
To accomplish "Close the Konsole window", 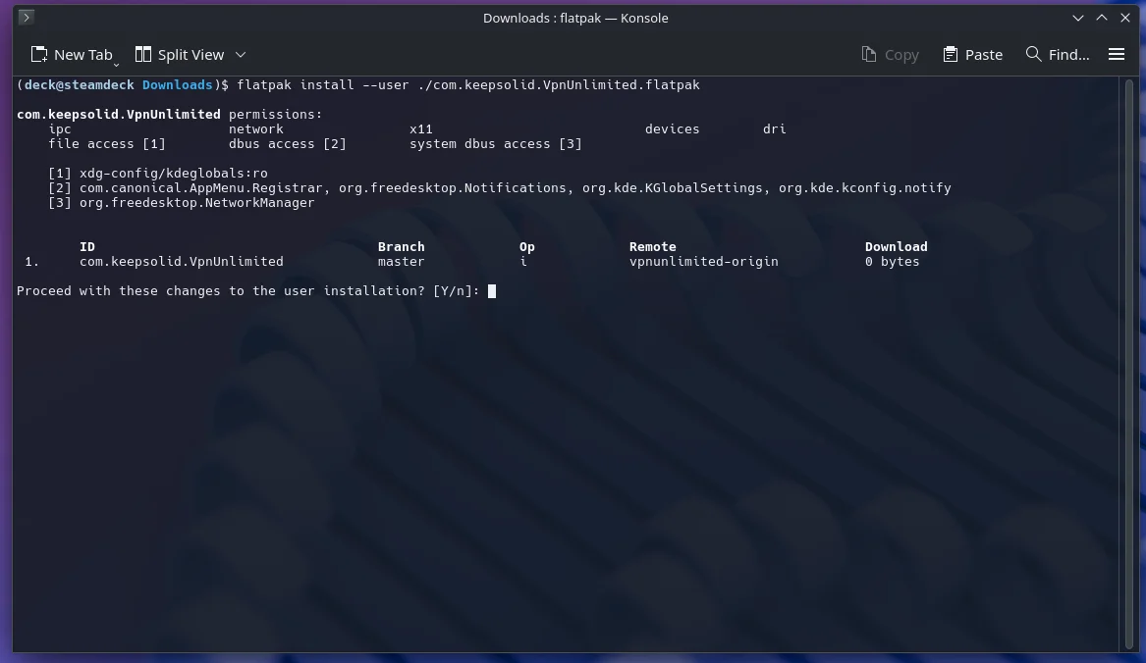I will point(1125,18).
